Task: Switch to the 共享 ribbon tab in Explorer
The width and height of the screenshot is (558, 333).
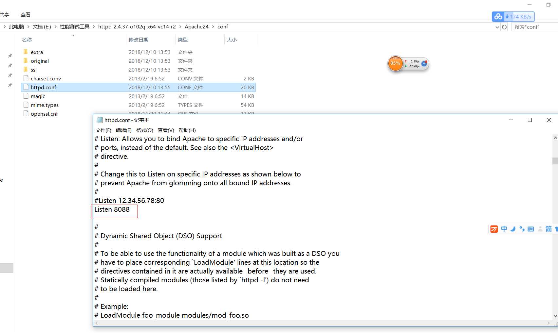Action: point(4,14)
